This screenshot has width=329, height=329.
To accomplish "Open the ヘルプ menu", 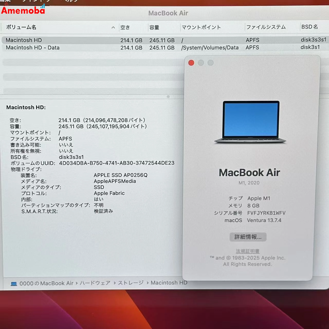I will [x=70, y=1].
